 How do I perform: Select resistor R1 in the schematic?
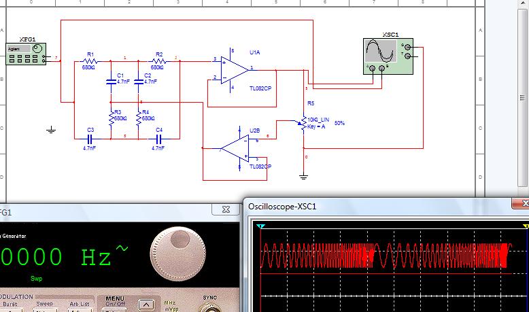90,61
